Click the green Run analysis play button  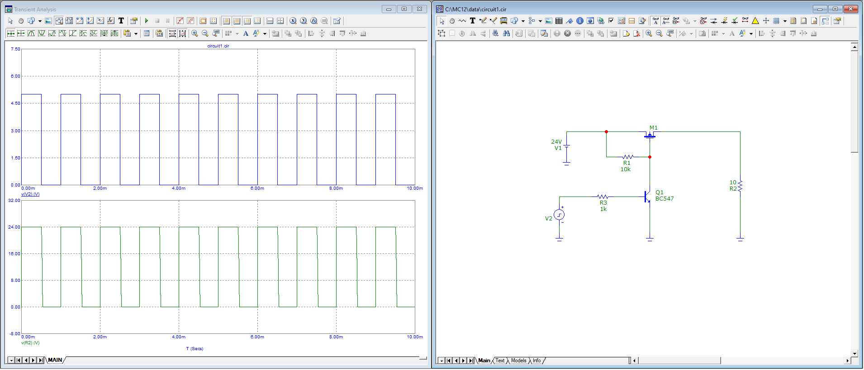coord(147,21)
